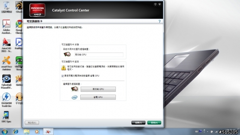Click the warning triangle icon in settings
Viewport: 240px width, 135px height.
coord(63,68)
